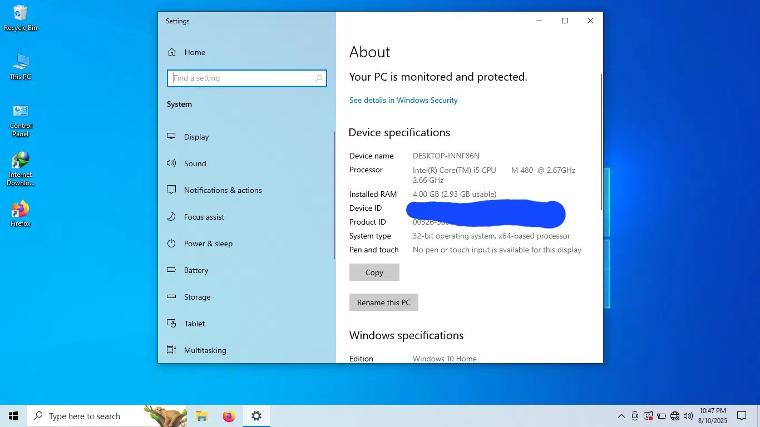
Task: Click the Home icon in Settings
Action: pyautogui.click(x=172, y=52)
